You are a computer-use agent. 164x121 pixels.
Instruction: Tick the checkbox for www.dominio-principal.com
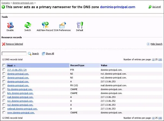click(4, 113)
